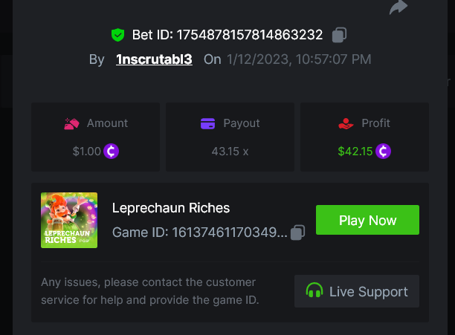Click the 43.15 x payout value
This screenshot has width=455, height=335.
[230, 152]
